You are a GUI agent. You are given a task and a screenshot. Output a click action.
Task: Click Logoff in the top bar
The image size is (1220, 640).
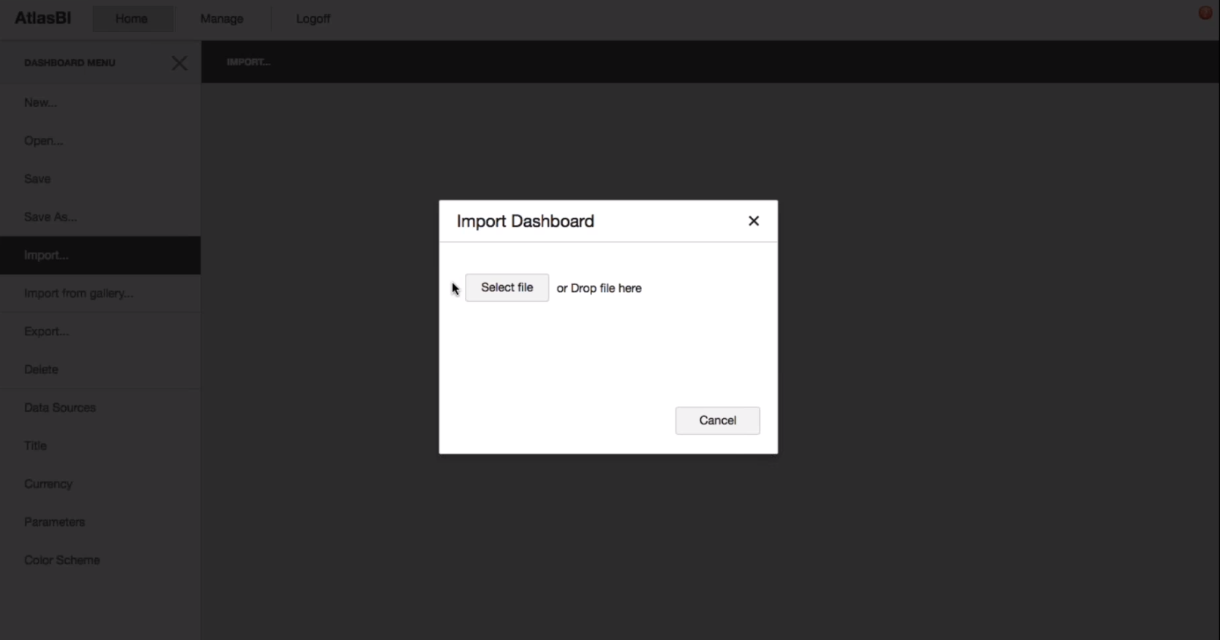click(x=313, y=19)
